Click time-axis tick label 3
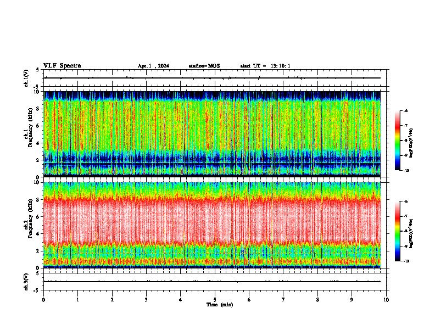 point(146,300)
